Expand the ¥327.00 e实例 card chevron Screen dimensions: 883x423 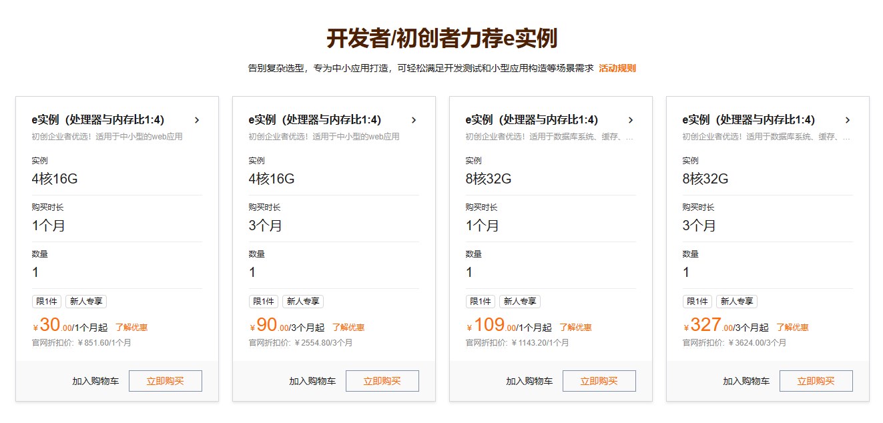point(848,120)
